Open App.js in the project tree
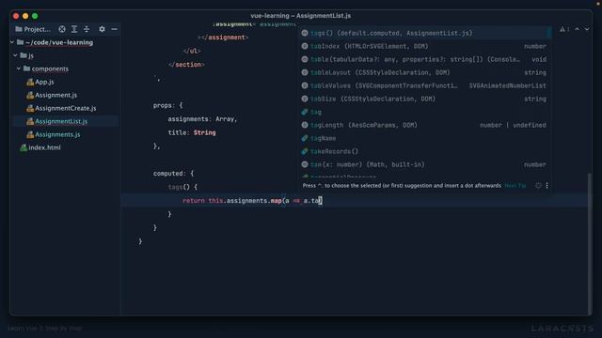602x338 pixels. coord(44,82)
